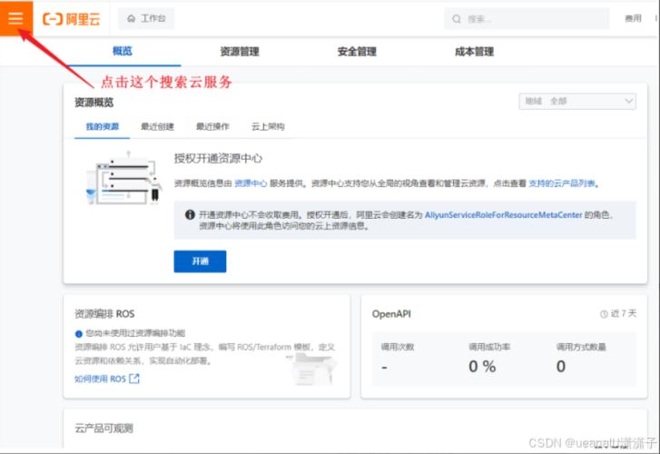
Task: Click the external-link icon beside ROS link
Action: click(134, 379)
